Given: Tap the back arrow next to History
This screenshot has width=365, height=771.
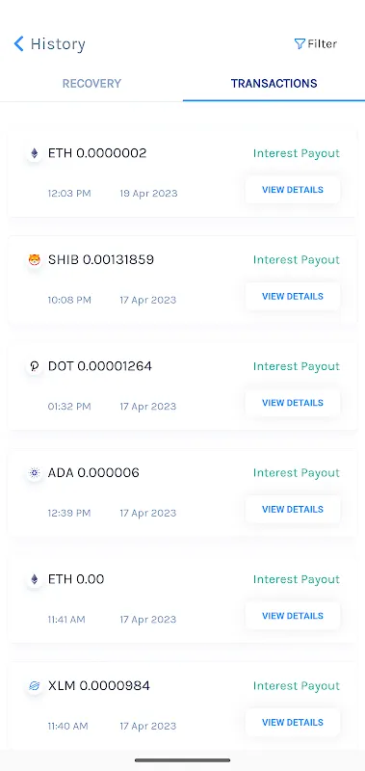Looking at the screenshot, I should pos(18,43).
